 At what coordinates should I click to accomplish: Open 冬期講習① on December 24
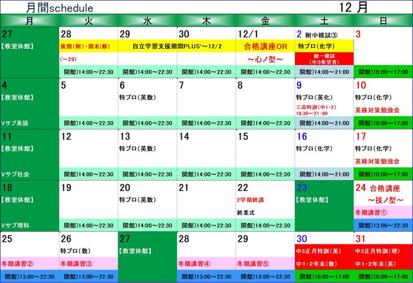(371, 212)
